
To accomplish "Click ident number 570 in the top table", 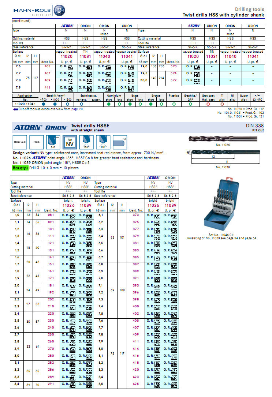I will pyautogui.click(x=174, y=66).
